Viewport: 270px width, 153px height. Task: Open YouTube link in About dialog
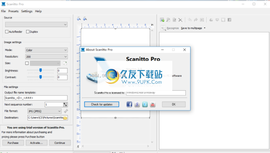coord(153,104)
